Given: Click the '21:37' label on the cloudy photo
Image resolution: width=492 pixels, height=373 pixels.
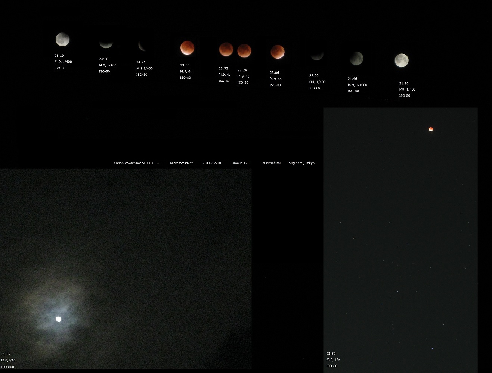Looking at the screenshot, I should coord(6,354).
